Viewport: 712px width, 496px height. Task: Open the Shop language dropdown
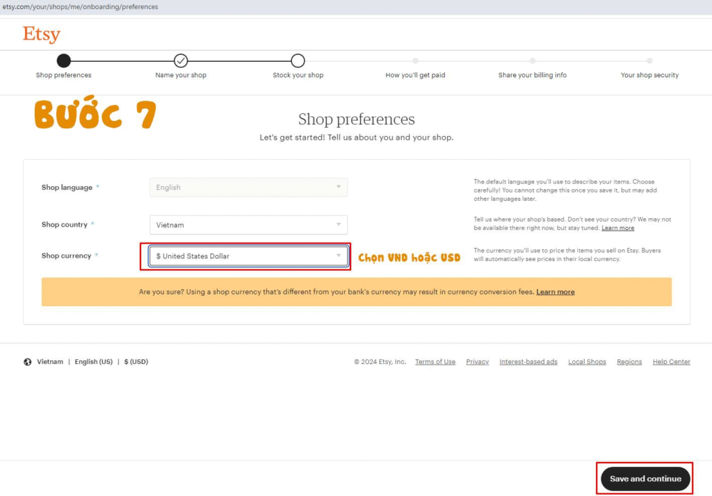[248, 188]
